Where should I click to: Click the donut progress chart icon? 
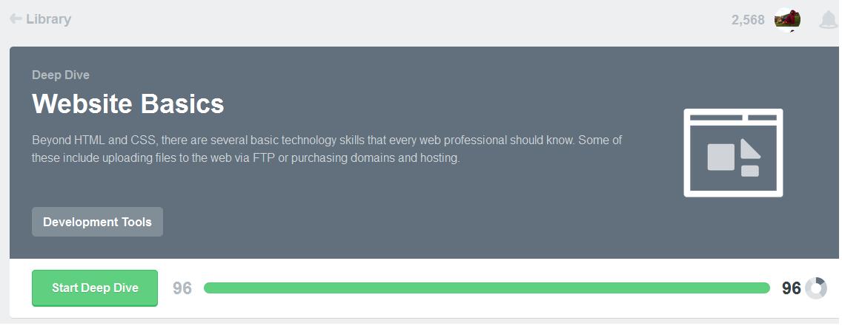(816, 288)
